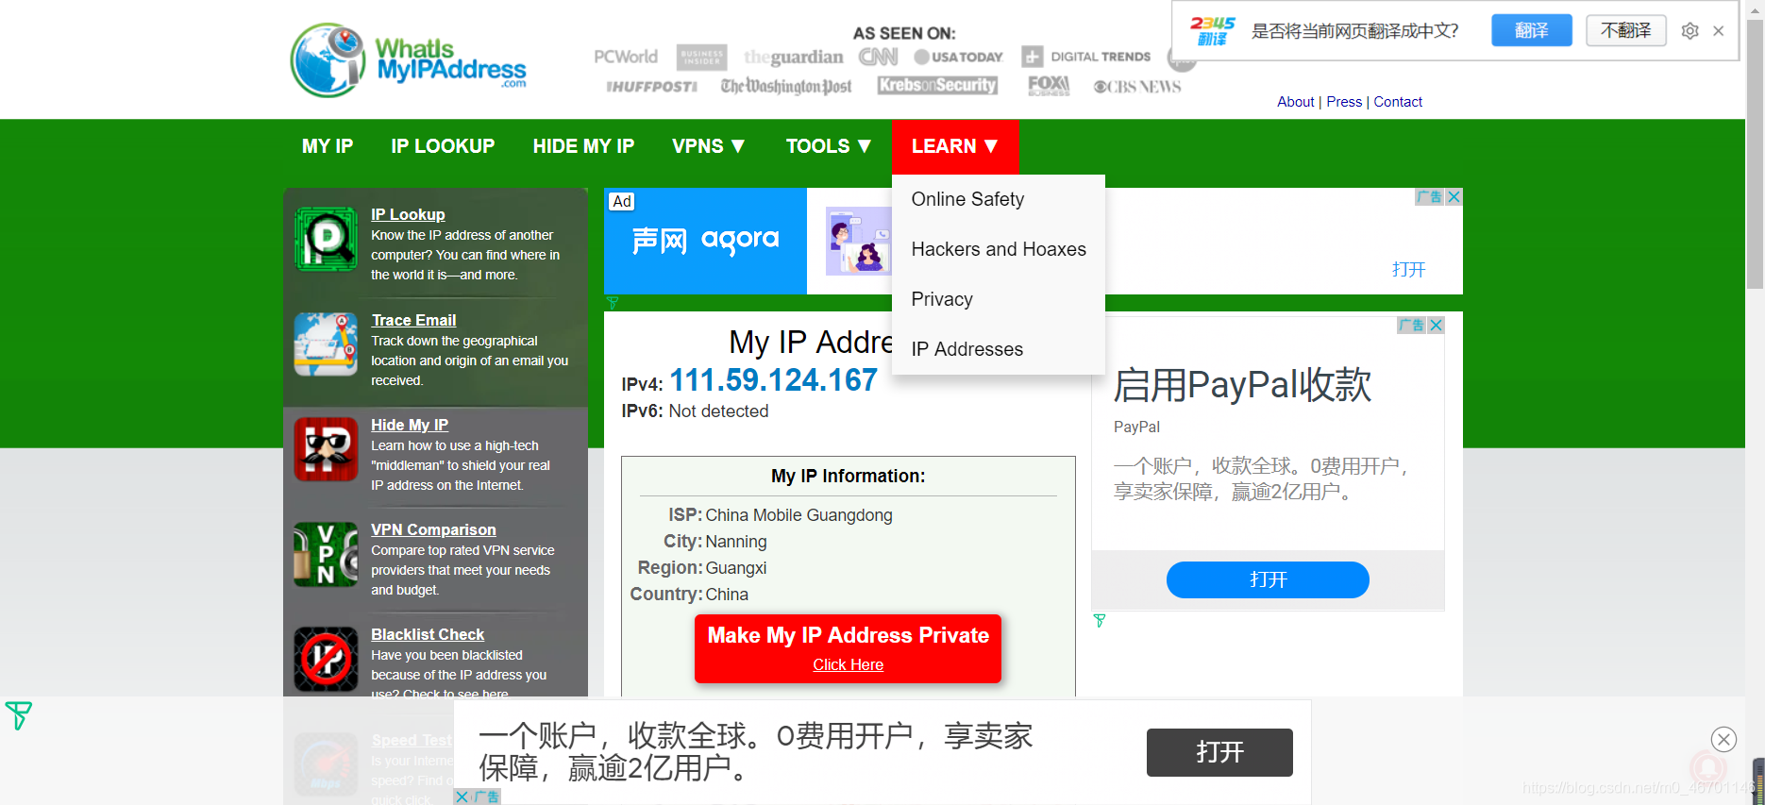
Task: Open the IP Lookup sidebar icon
Action: point(326,239)
